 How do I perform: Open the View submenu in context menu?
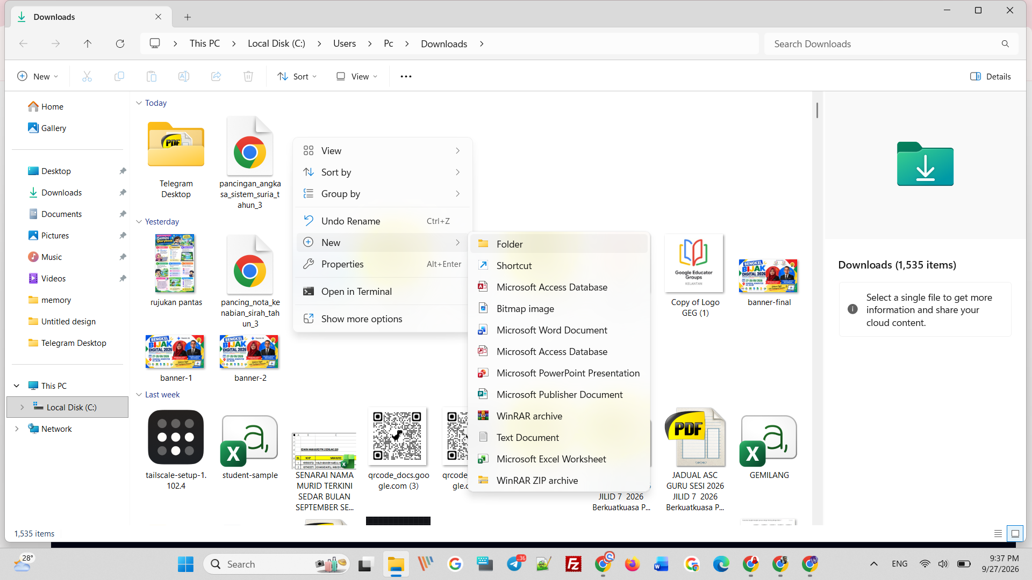(x=383, y=150)
